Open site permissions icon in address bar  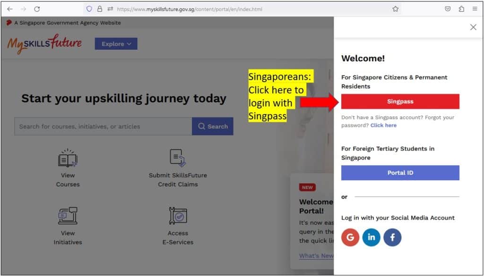(x=110, y=9)
